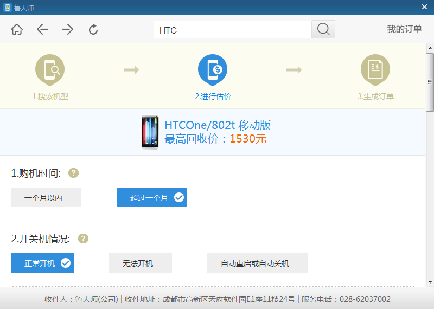Focus the HTC search input field
This screenshot has width=434, height=309.
click(x=233, y=29)
